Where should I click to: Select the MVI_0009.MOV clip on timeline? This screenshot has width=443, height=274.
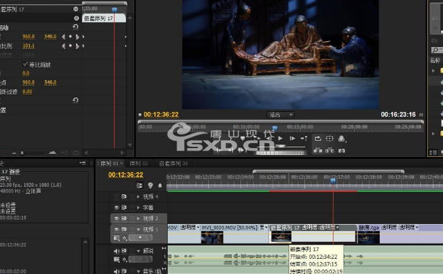(235, 234)
